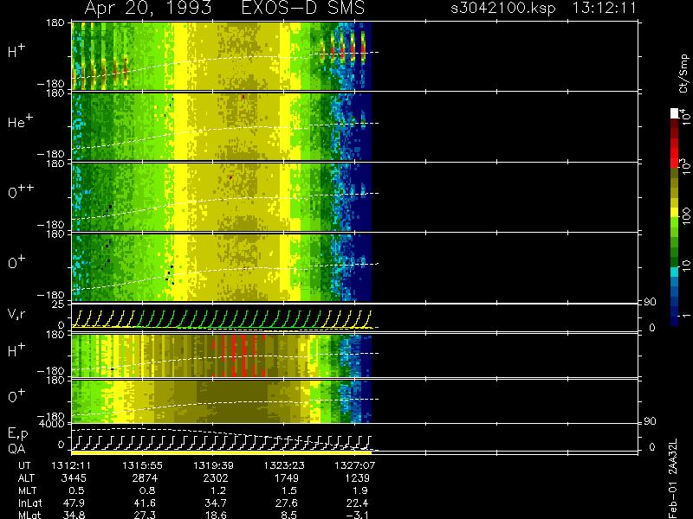This screenshot has width=693, height=519.
Task: Click the InLat value '27.6'
Action: click(288, 503)
